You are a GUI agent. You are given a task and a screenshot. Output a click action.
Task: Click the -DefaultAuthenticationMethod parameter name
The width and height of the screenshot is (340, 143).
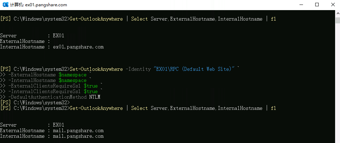pos(48,97)
